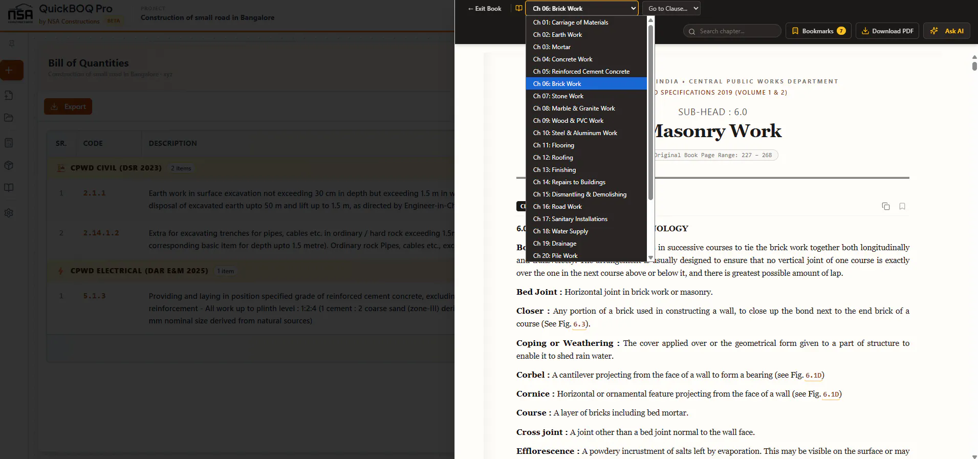The image size is (978, 459).
Task: Select Ch 18: Water Supply
Action: 586,231
